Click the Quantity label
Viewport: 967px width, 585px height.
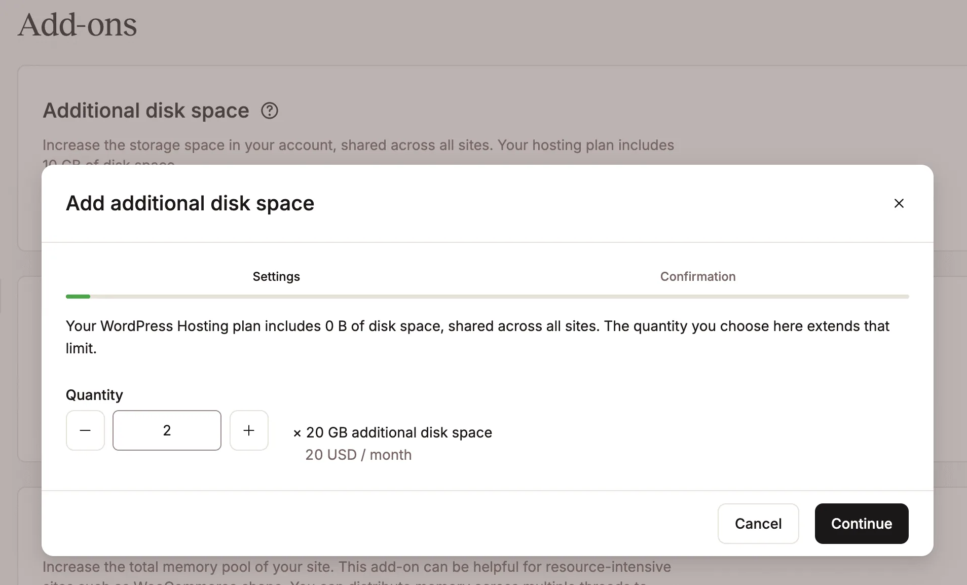tap(94, 394)
